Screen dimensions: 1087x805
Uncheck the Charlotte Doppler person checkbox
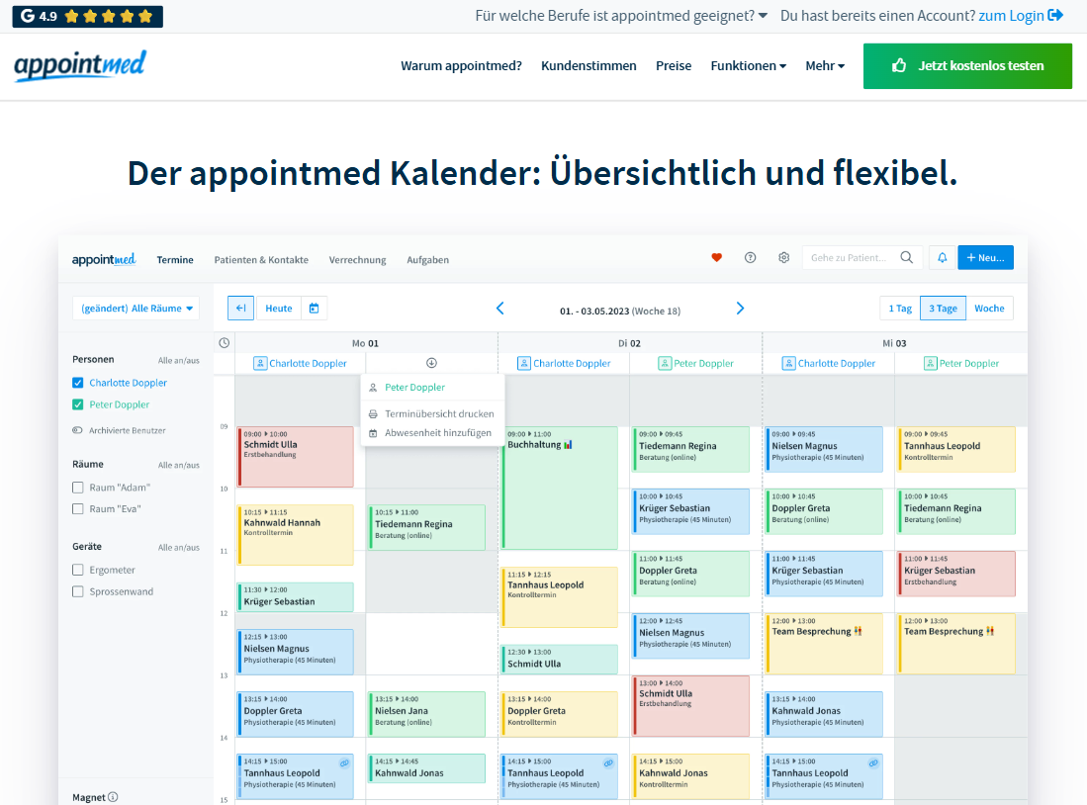tap(77, 383)
